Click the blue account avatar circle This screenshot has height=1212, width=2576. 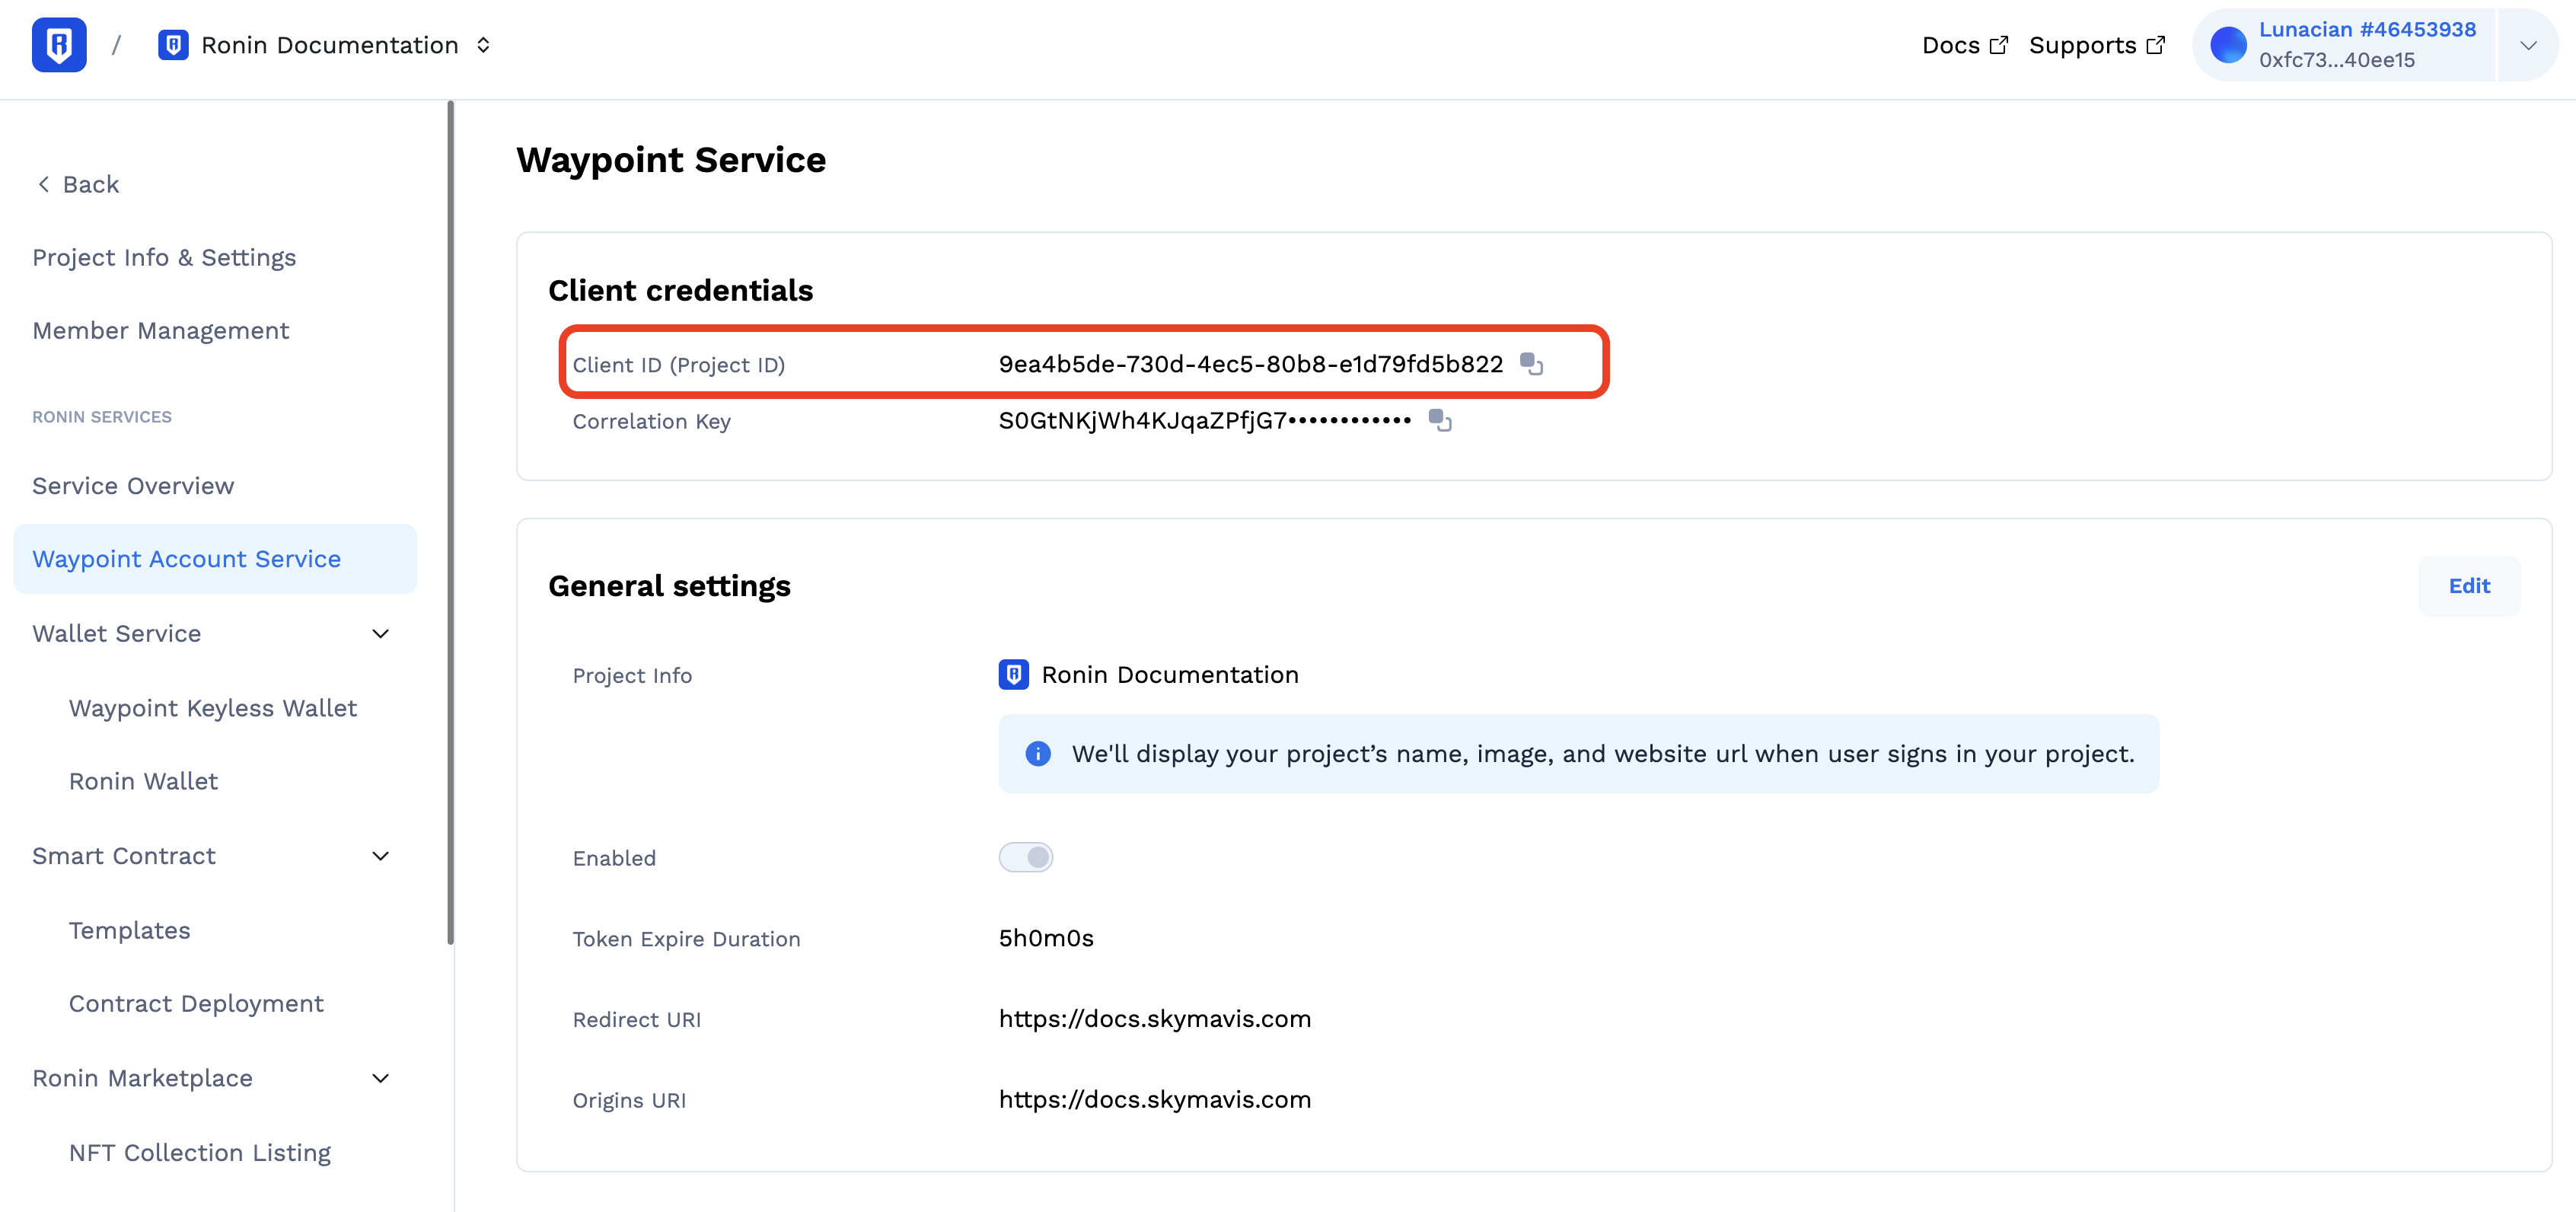coord(2228,45)
